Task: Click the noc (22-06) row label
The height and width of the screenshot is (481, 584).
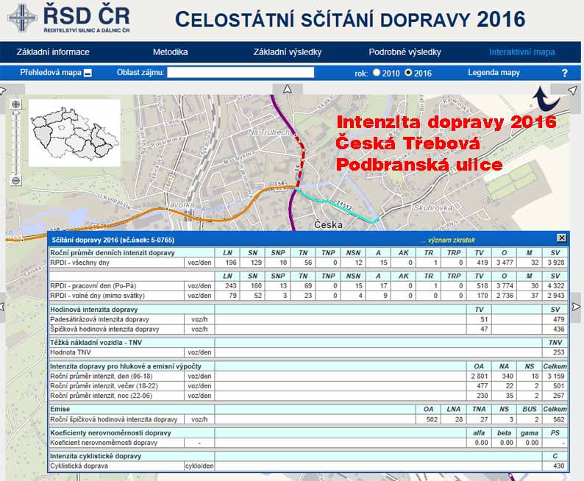Action: [x=101, y=396]
